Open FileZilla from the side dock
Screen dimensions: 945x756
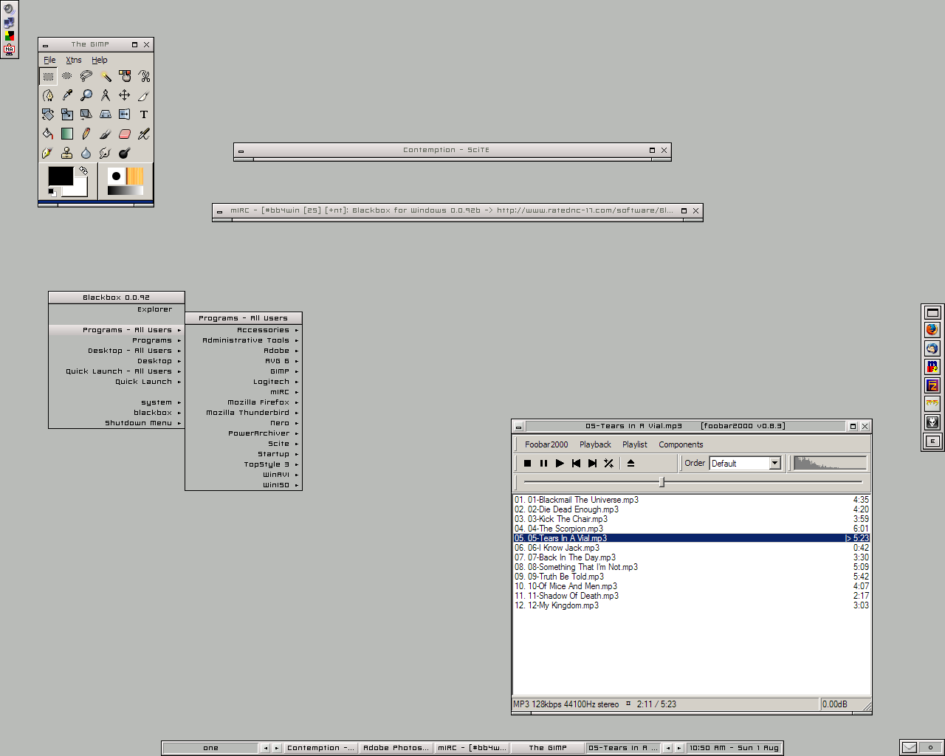coord(932,385)
